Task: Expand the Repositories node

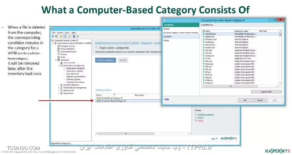Action: coord(59,93)
